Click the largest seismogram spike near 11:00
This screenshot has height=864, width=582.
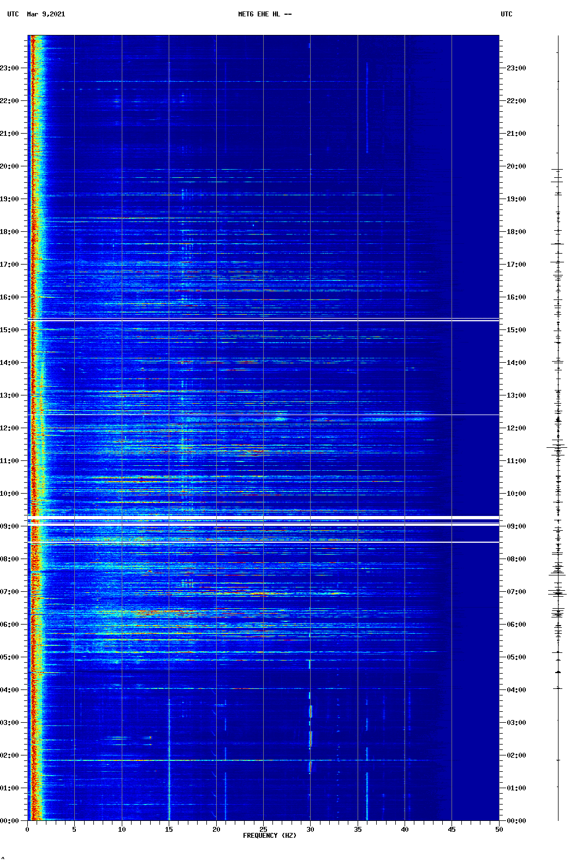557,447
